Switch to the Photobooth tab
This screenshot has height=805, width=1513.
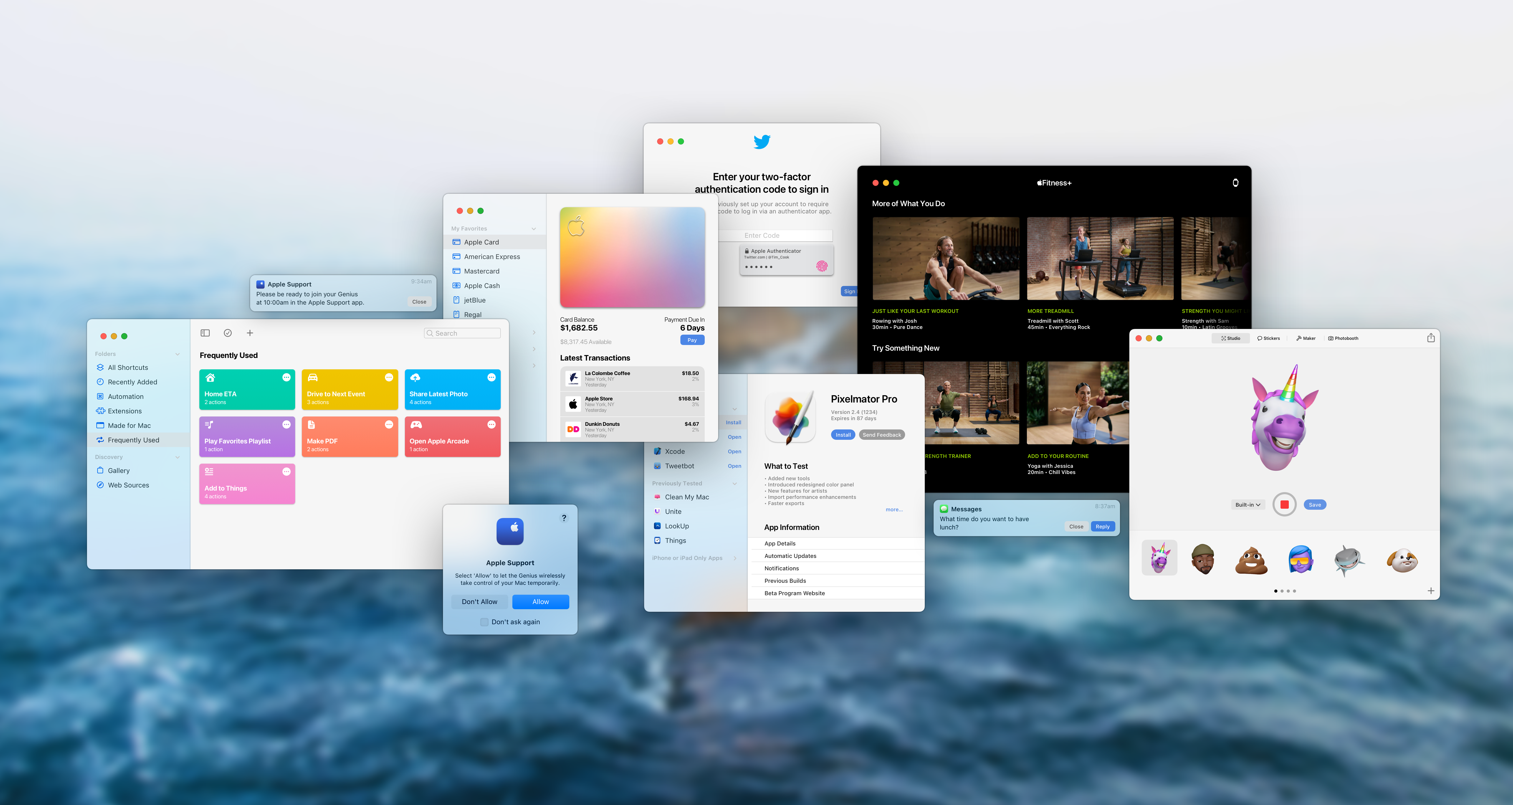pyautogui.click(x=1343, y=339)
